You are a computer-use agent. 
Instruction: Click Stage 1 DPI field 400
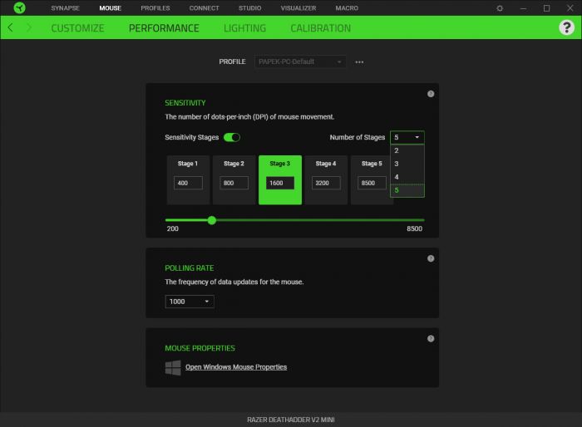pos(188,183)
